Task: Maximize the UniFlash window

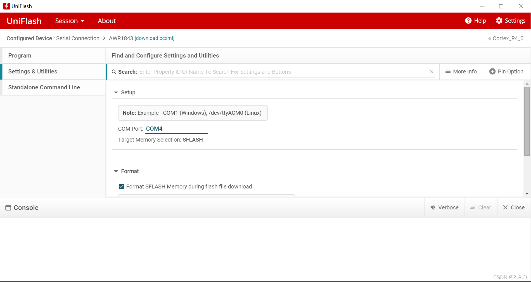Action: click(501, 6)
